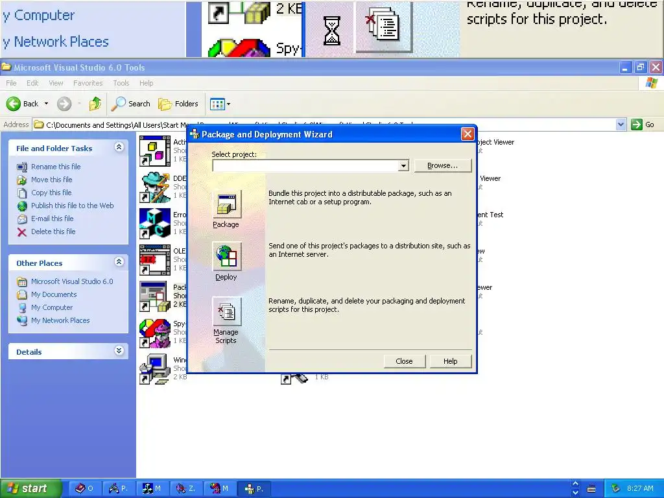Click the 8:27 AM clock

(640, 489)
